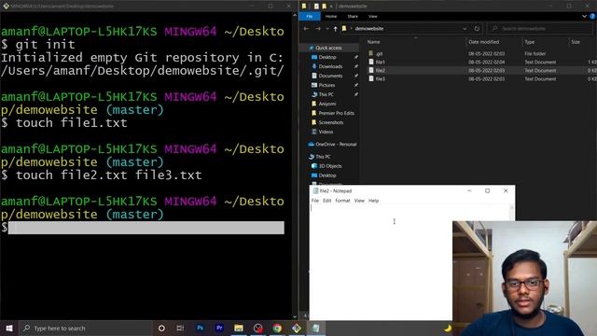Open Cortana from the taskbar circle icon

161,328
